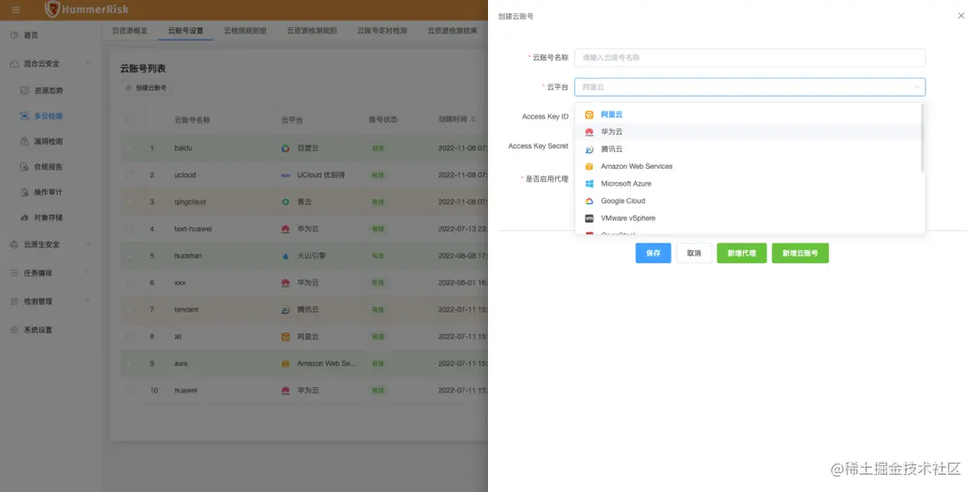
Task: Switch to 云检测规则组 tab
Action: point(245,31)
